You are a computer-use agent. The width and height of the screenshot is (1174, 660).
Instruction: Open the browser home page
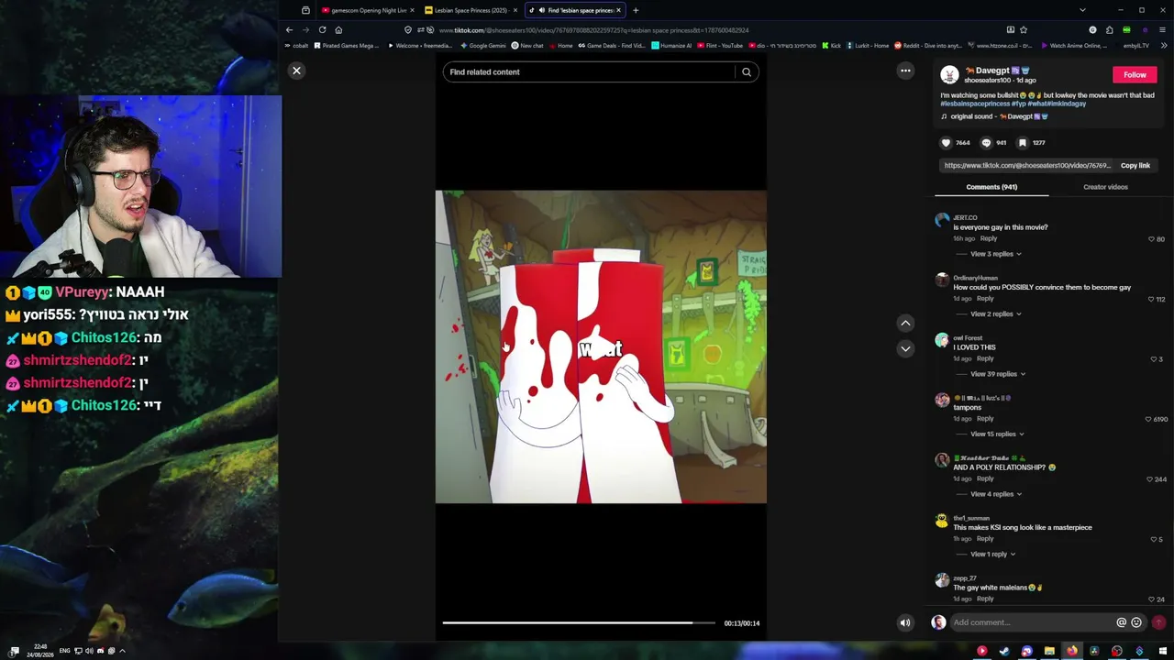(x=338, y=30)
